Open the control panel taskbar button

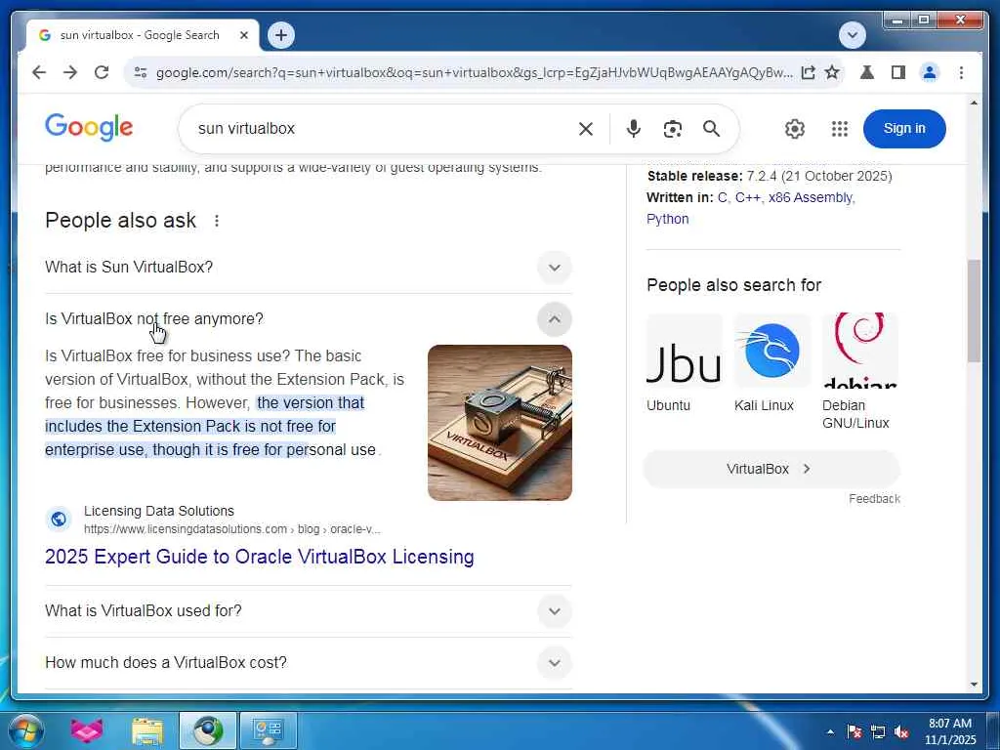coord(268,730)
